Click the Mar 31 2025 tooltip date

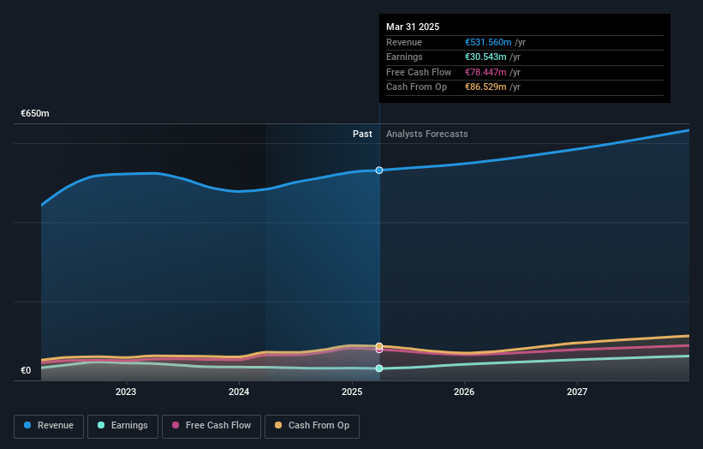413,27
